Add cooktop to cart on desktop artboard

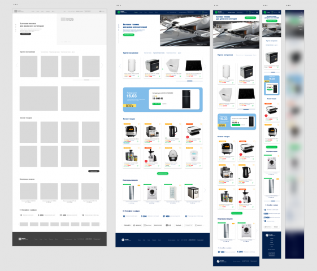(x=200, y=76)
